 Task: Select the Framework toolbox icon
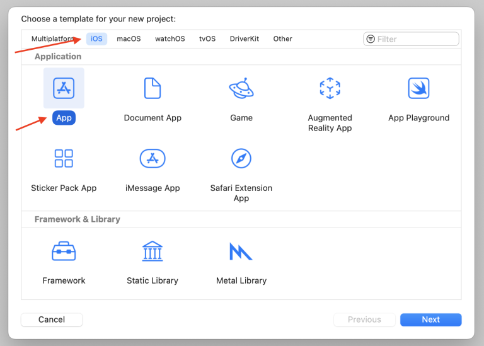click(x=64, y=251)
